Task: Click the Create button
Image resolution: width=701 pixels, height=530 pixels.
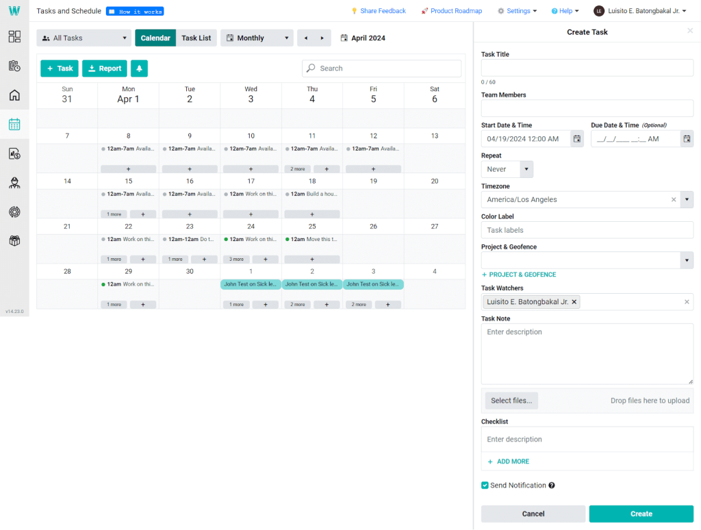Action: pyautogui.click(x=641, y=514)
